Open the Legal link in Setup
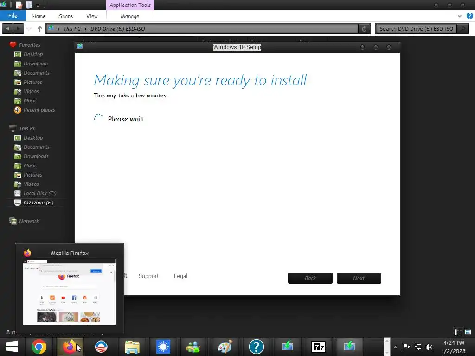 click(x=180, y=276)
